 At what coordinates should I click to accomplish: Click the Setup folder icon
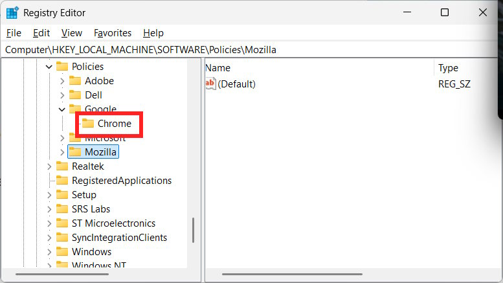62,195
